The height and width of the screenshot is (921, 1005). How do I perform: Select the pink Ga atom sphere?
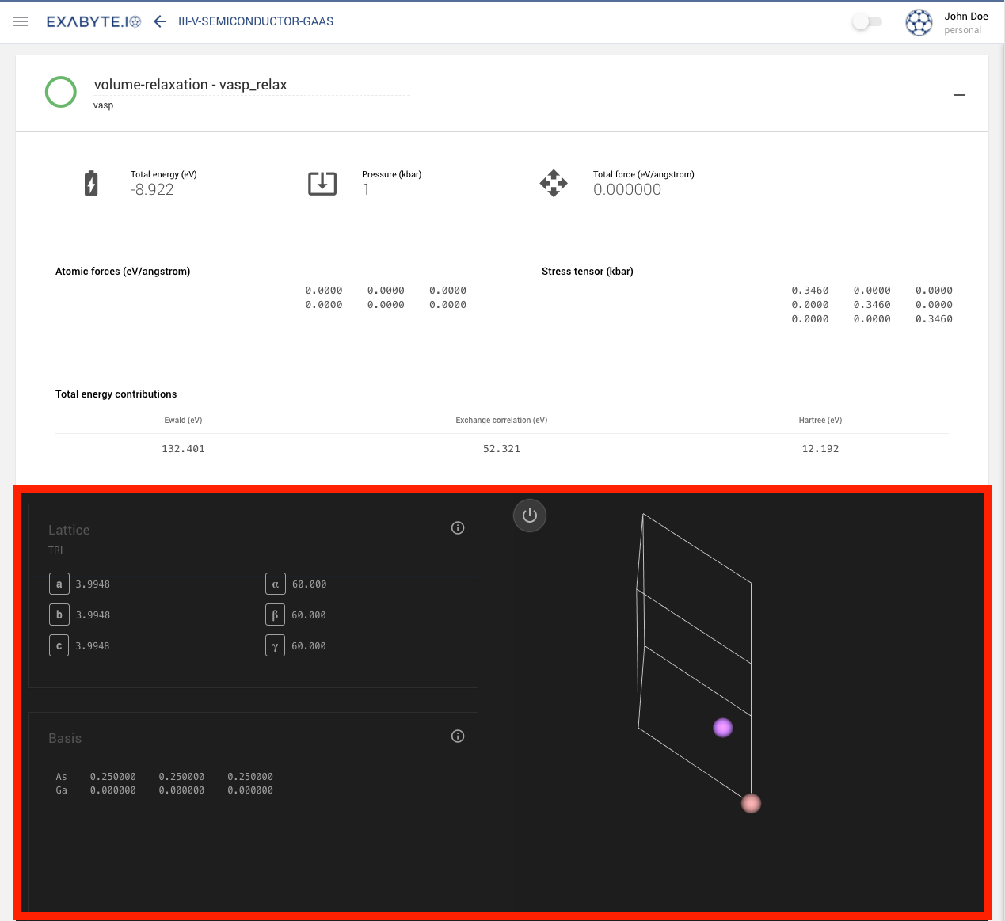click(x=751, y=803)
